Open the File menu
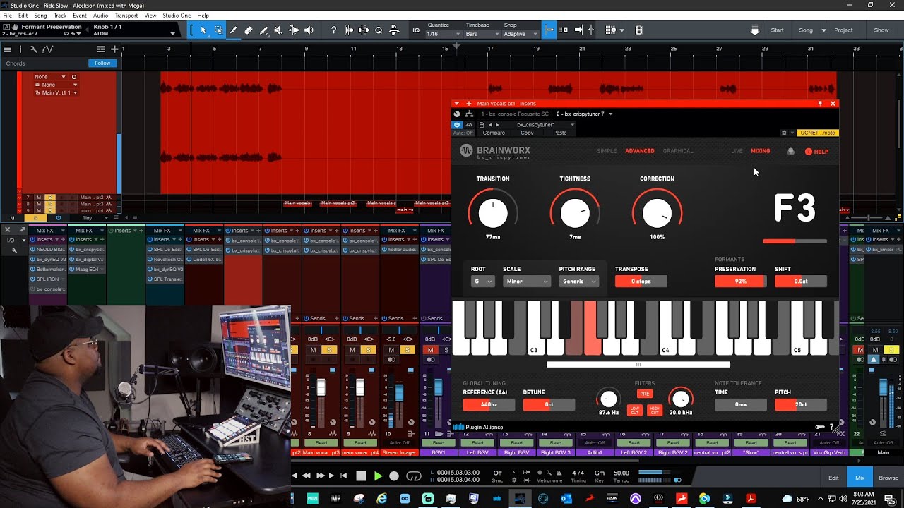The image size is (904, 508). (x=7, y=16)
